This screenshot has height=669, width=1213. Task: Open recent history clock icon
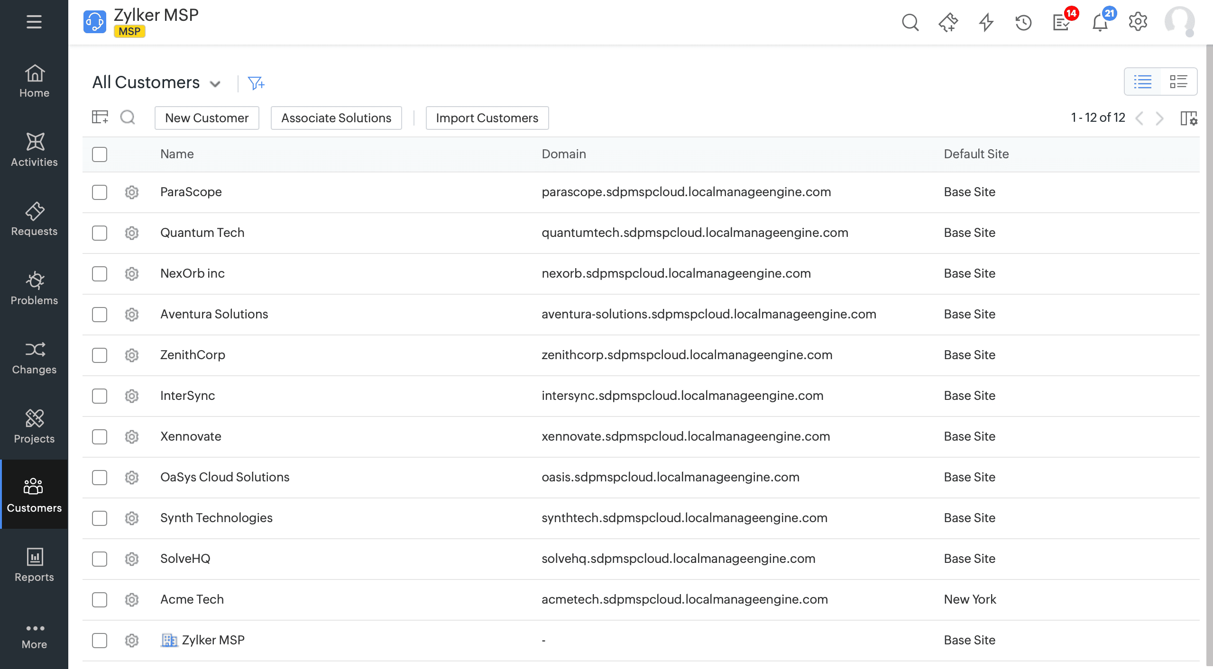1023,22
